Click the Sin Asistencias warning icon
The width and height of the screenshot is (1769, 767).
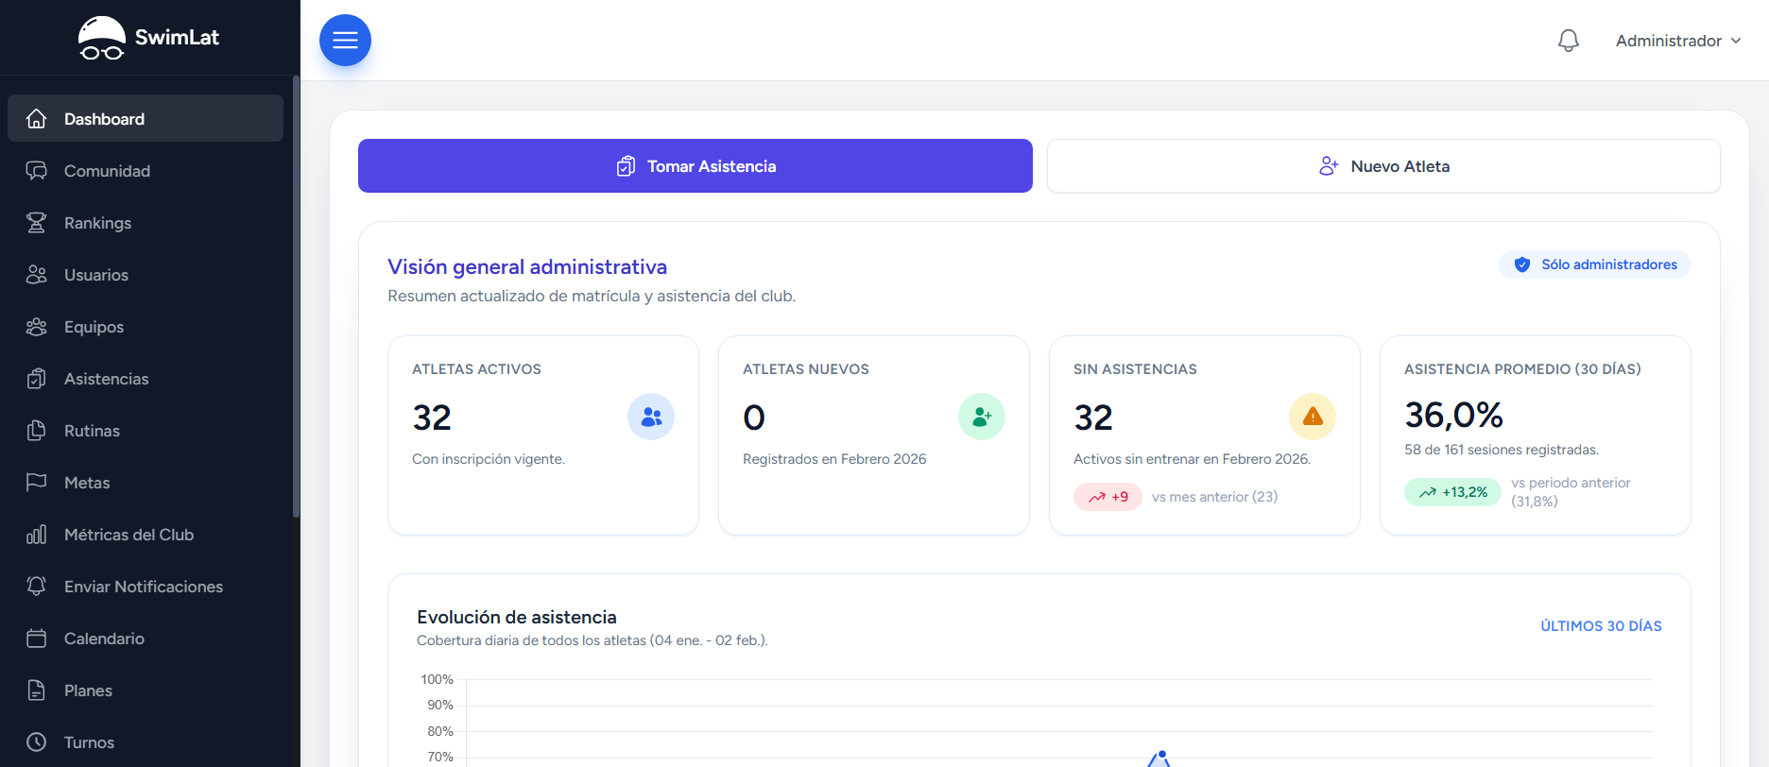(1312, 417)
